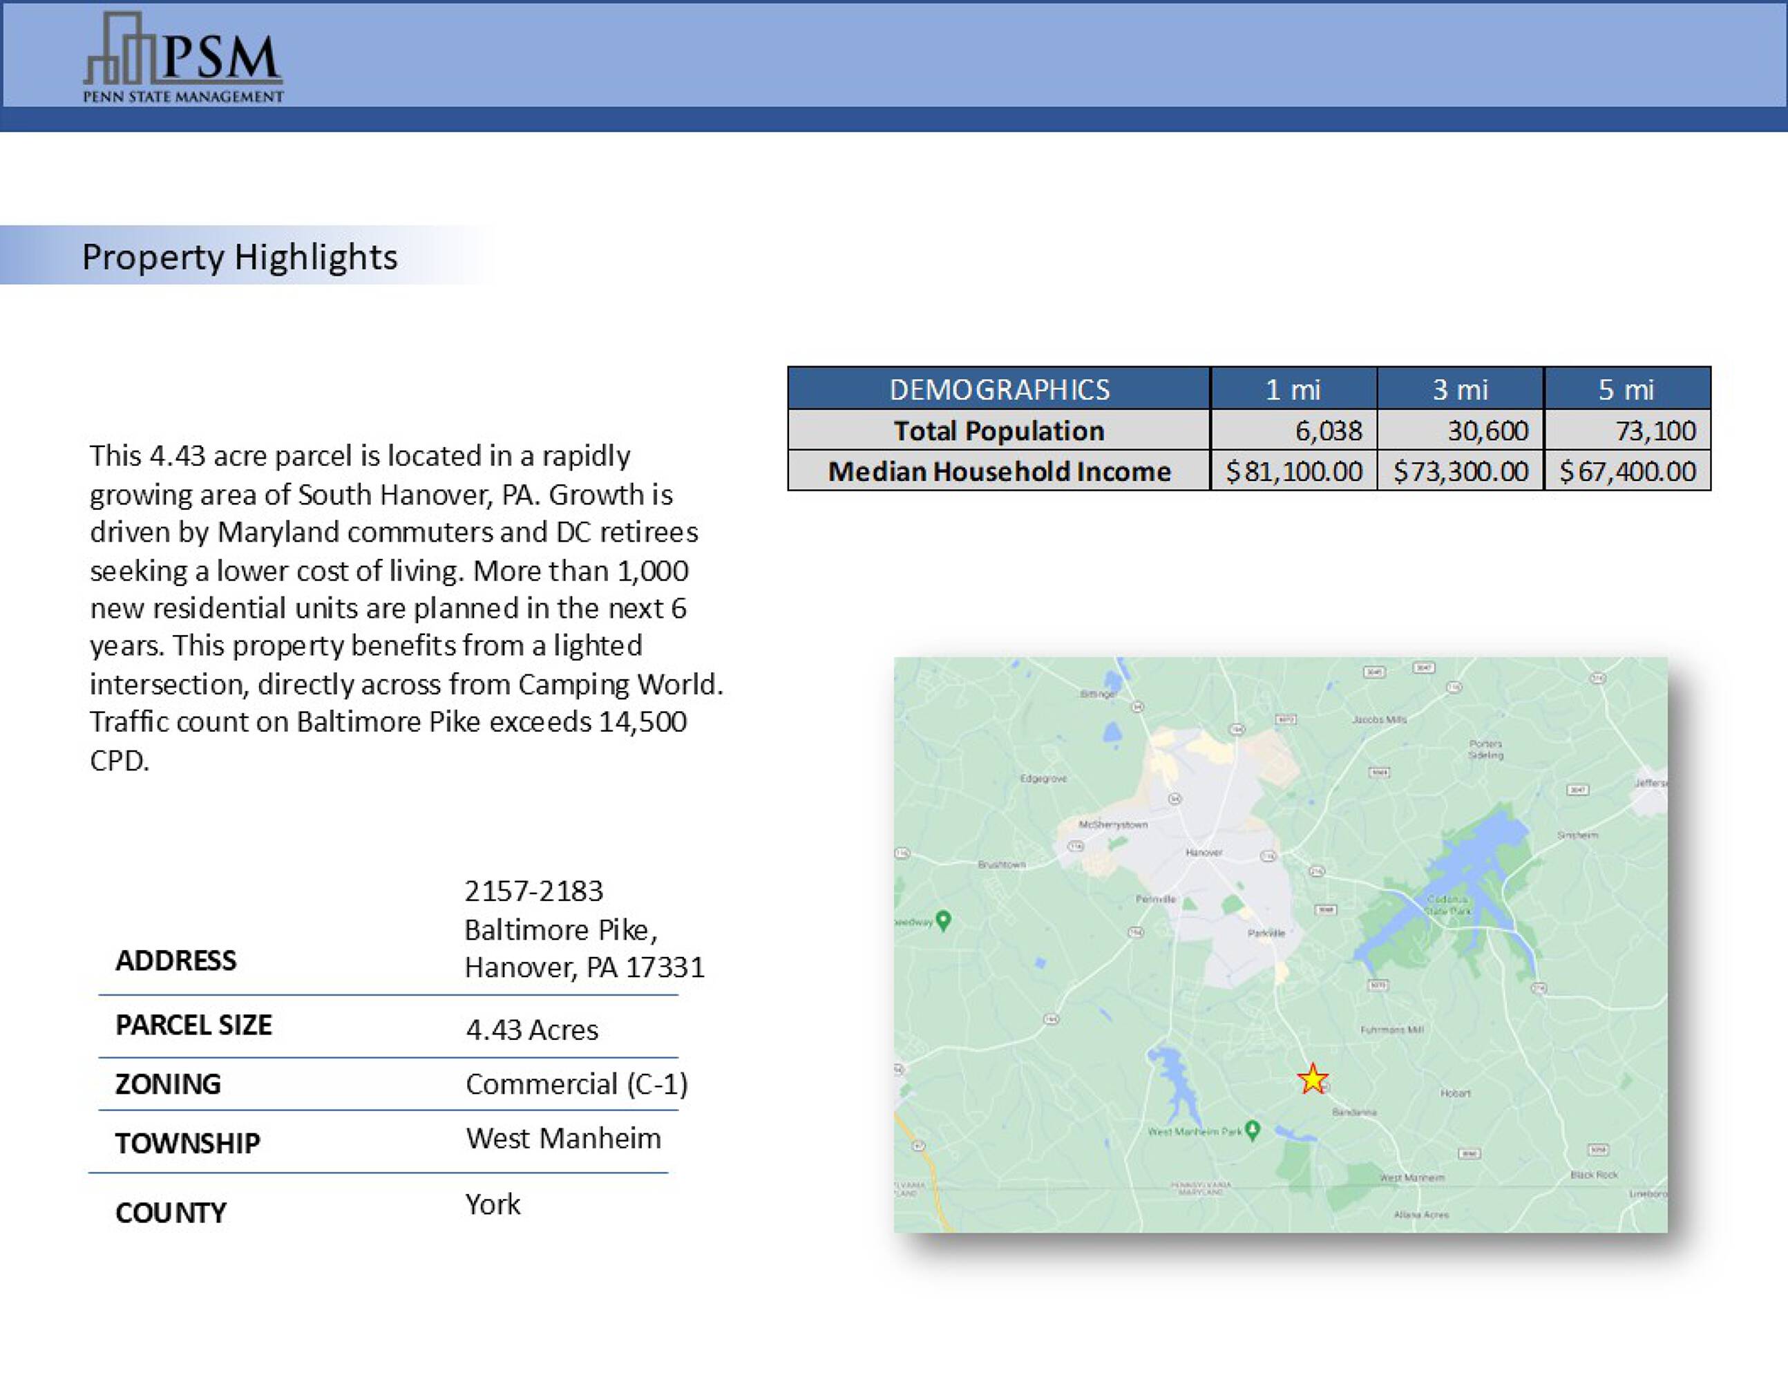
Task: Click the York county value
Action: tap(492, 1204)
